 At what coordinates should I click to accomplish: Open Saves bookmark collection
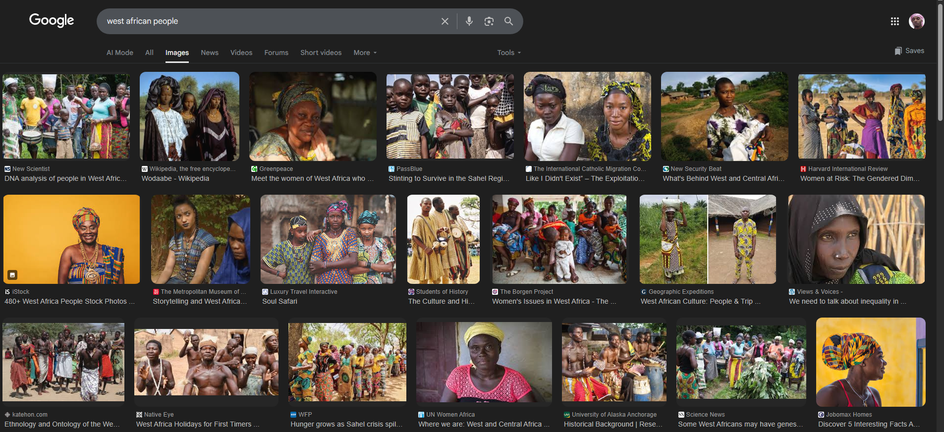point(909,51)
